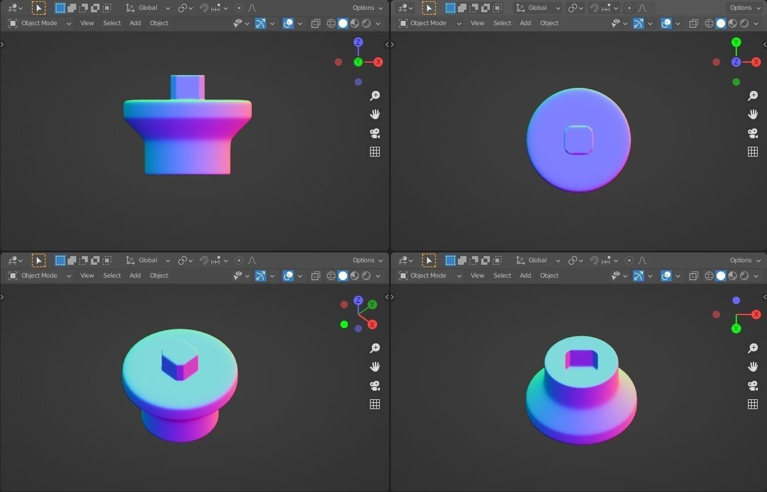The width and height of the screenshot is (767, 492).
Task: Toggle X-ray mode in bottom-right viewport header
Action: pyautogui.click(x=693, y=276)
